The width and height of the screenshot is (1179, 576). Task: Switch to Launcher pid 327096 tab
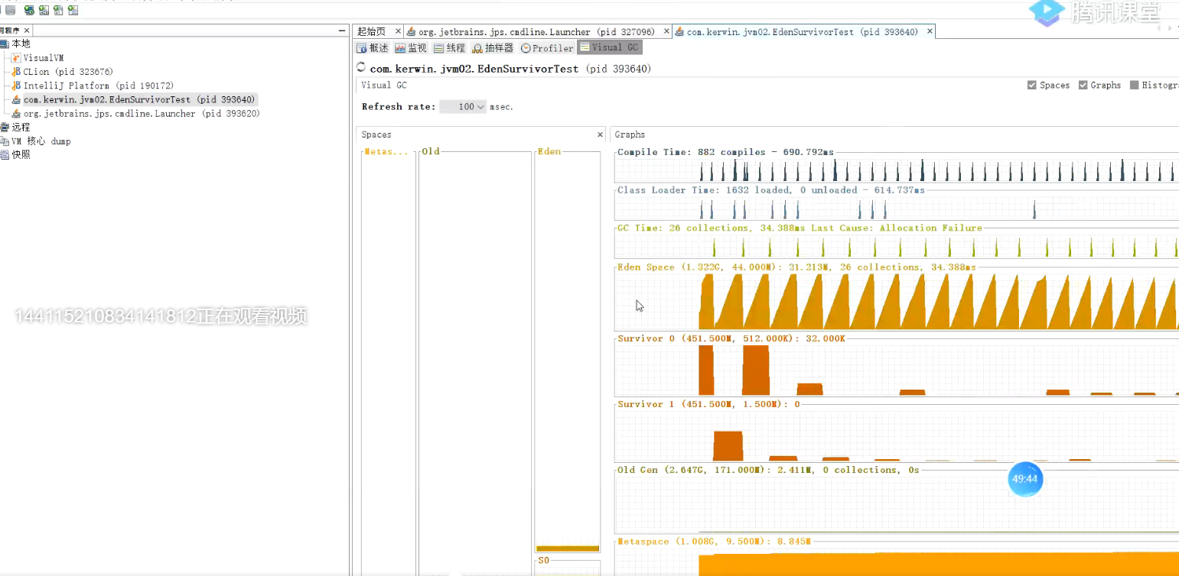[536, 32]
